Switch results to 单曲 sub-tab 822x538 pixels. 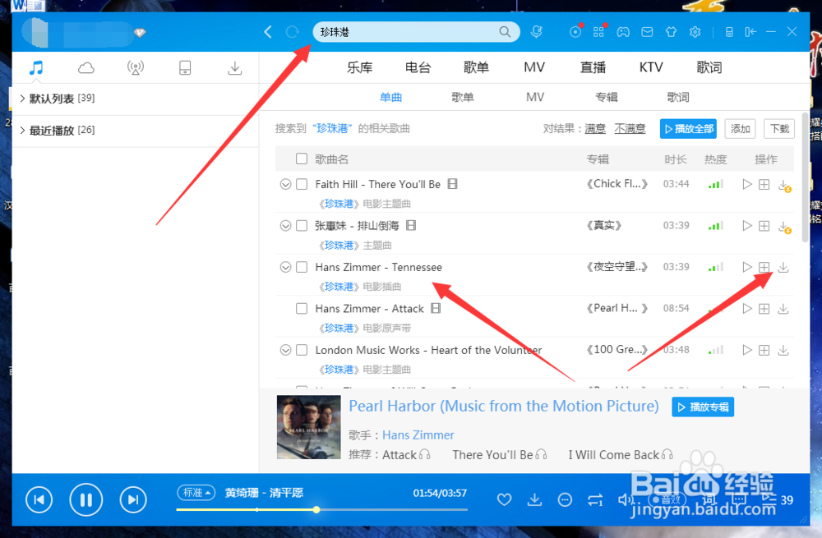point(391,97)
